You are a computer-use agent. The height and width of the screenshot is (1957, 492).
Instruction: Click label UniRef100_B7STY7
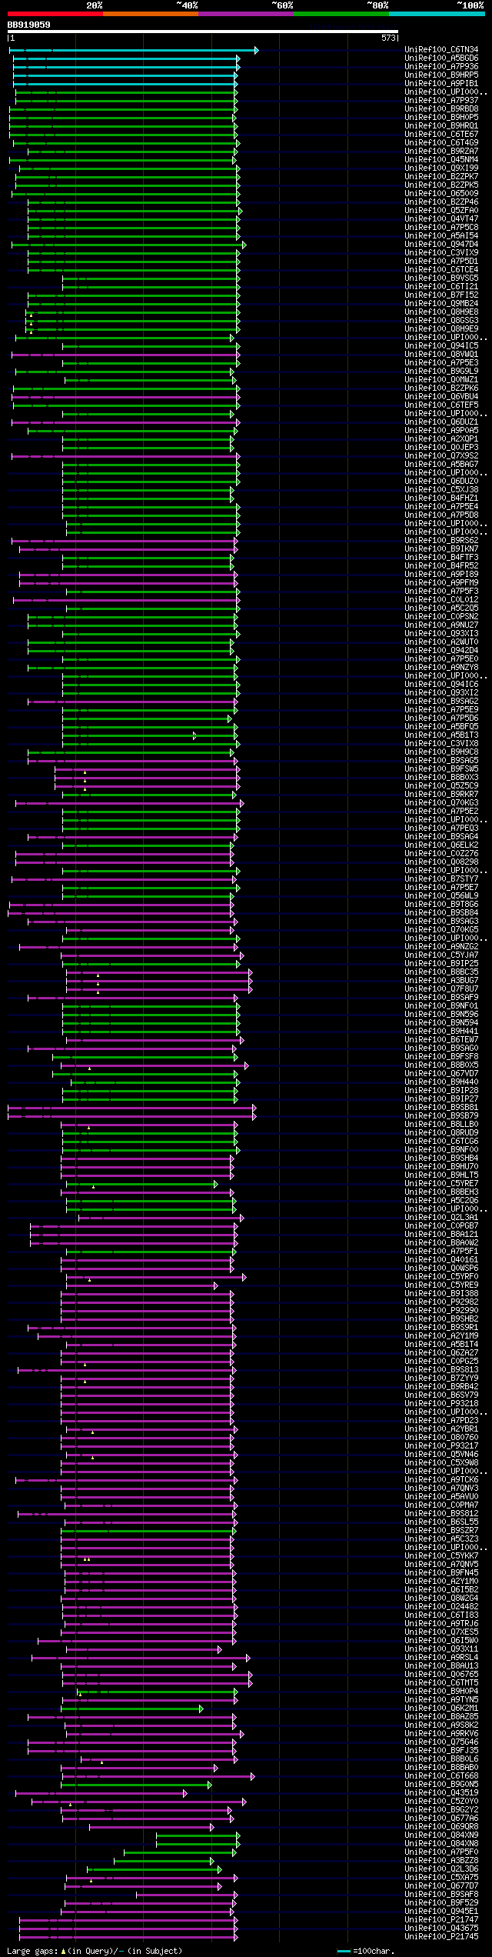click(x=441, y=879)
